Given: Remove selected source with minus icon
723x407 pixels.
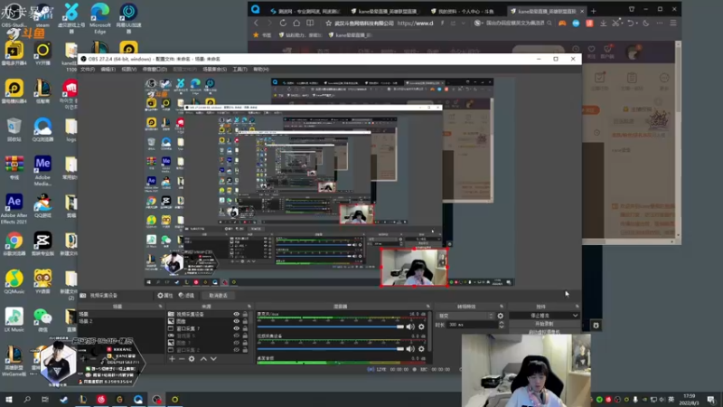Looking at the screenshot, I should 182,358.
